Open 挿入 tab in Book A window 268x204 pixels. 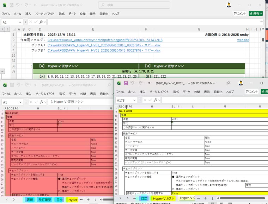[28, 94]
